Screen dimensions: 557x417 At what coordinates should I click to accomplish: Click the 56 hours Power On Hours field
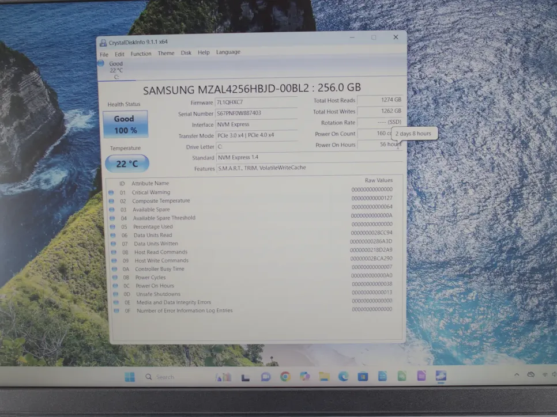coord(380,145)
